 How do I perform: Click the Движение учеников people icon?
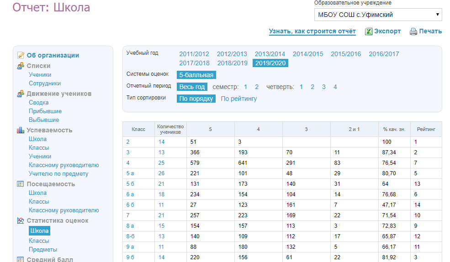tap(21, 94)
